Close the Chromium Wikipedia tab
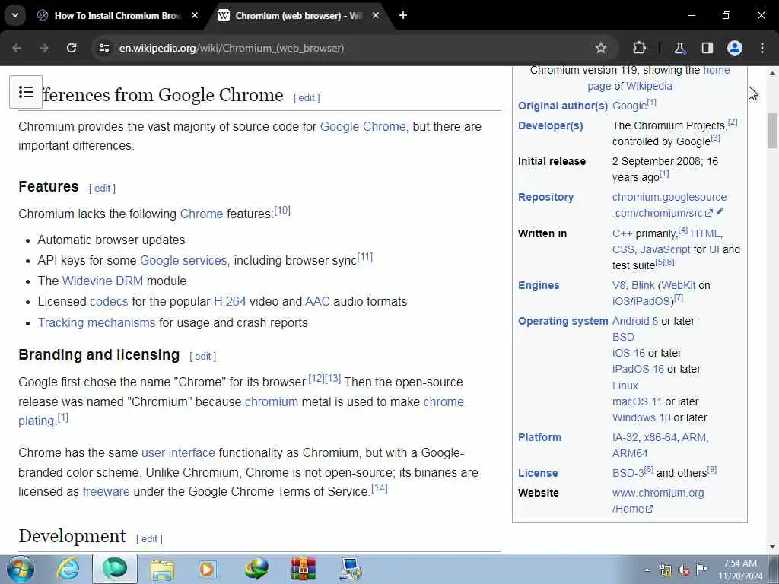The height and width of the screenshot is (584, 779). tap(376, 15)
